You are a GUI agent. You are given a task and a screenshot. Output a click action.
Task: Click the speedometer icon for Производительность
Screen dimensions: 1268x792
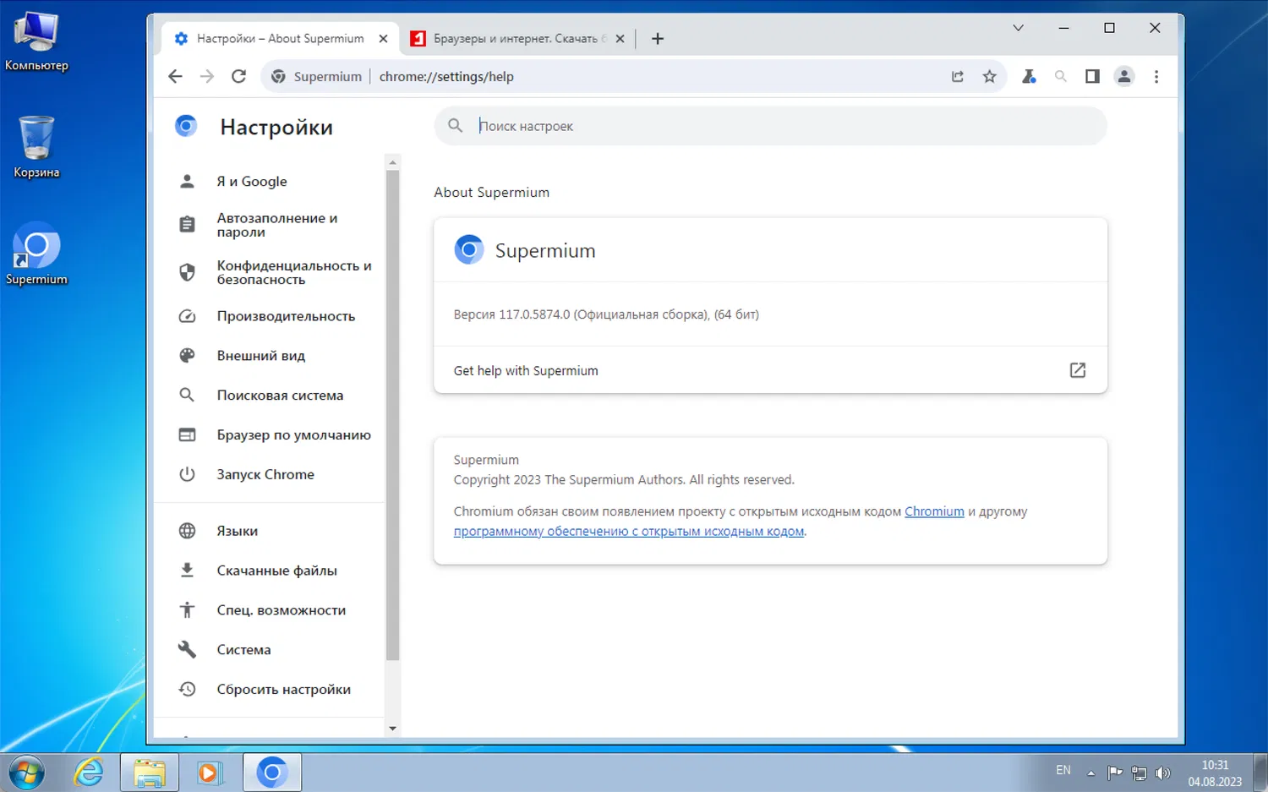[187, 316]
